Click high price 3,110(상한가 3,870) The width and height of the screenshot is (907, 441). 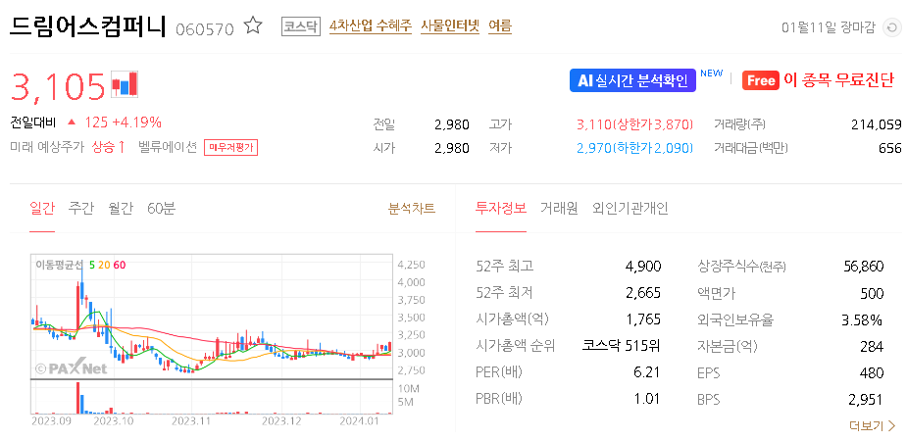pyautogui.click(x=634, y=124)
